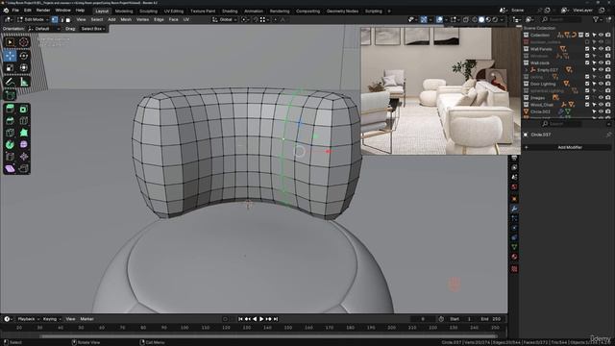
Task: Open the Keying dropdown in timeline
Action: click(x=52, y=319)
